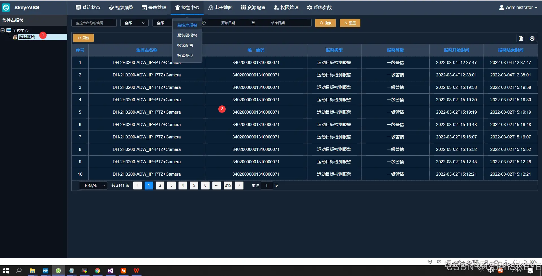Open the first 全部 filter dropdown
Image resolution: width=542 pixels, height=276 pixels.
point(134,23)
